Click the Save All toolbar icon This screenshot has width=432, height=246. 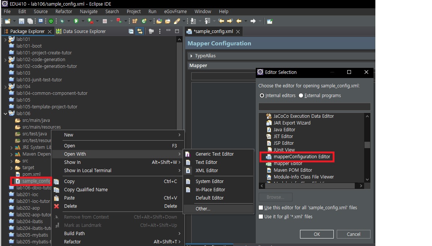click(x=30, y=21)
